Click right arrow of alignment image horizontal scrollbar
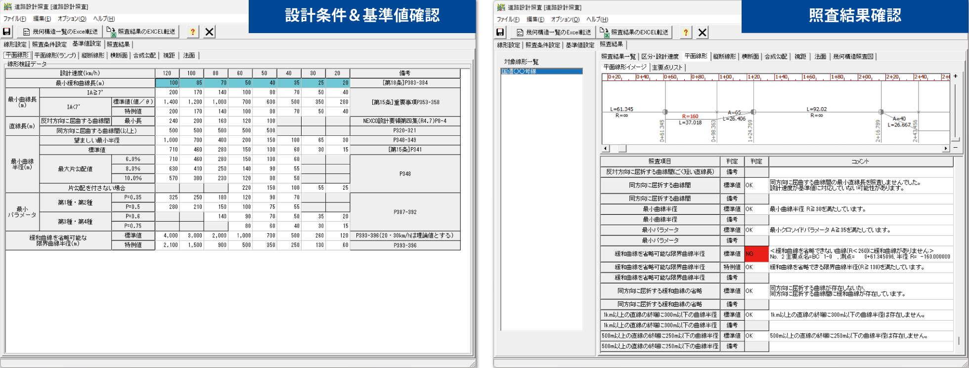The height and width of the screenshot is (368, 969). [946, 148]
